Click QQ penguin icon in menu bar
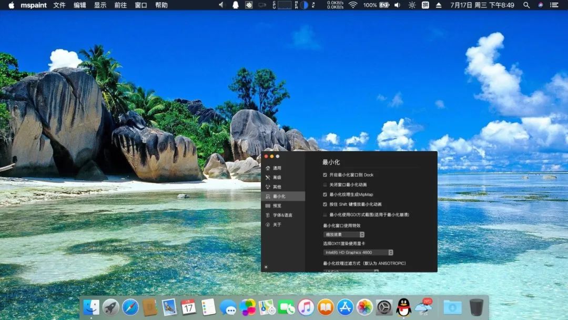The image size is (568, 320). [236, 5]
